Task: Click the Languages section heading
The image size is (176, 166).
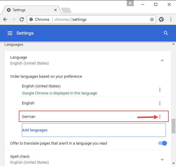Action: coord(14,45)
